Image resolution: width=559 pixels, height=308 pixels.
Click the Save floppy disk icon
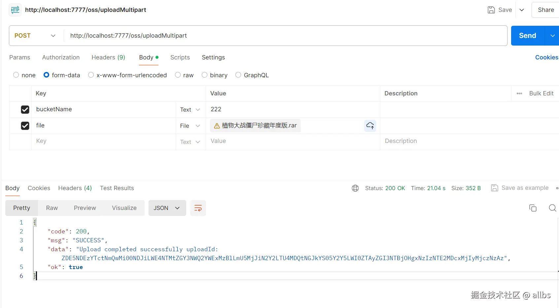click(x=491, y=10)
